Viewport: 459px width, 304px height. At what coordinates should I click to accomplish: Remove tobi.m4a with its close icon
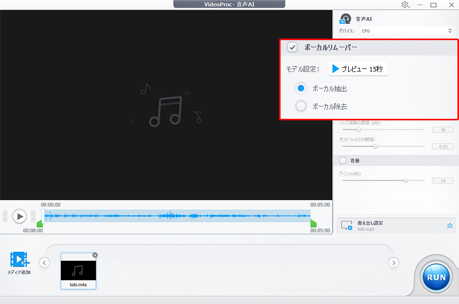(x=95, y=255)
